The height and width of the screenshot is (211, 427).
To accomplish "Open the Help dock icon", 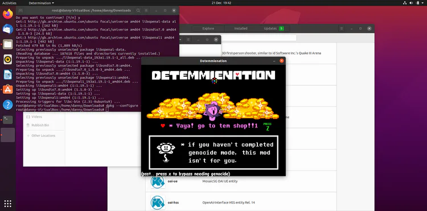I will coord(8,105).
